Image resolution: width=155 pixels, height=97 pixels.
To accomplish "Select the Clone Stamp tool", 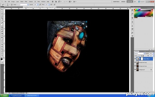I will 2,27.
